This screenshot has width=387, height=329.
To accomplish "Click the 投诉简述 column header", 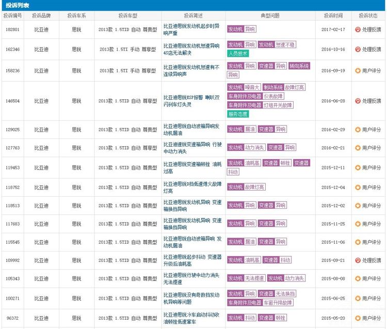I will (x=193, y=15).
